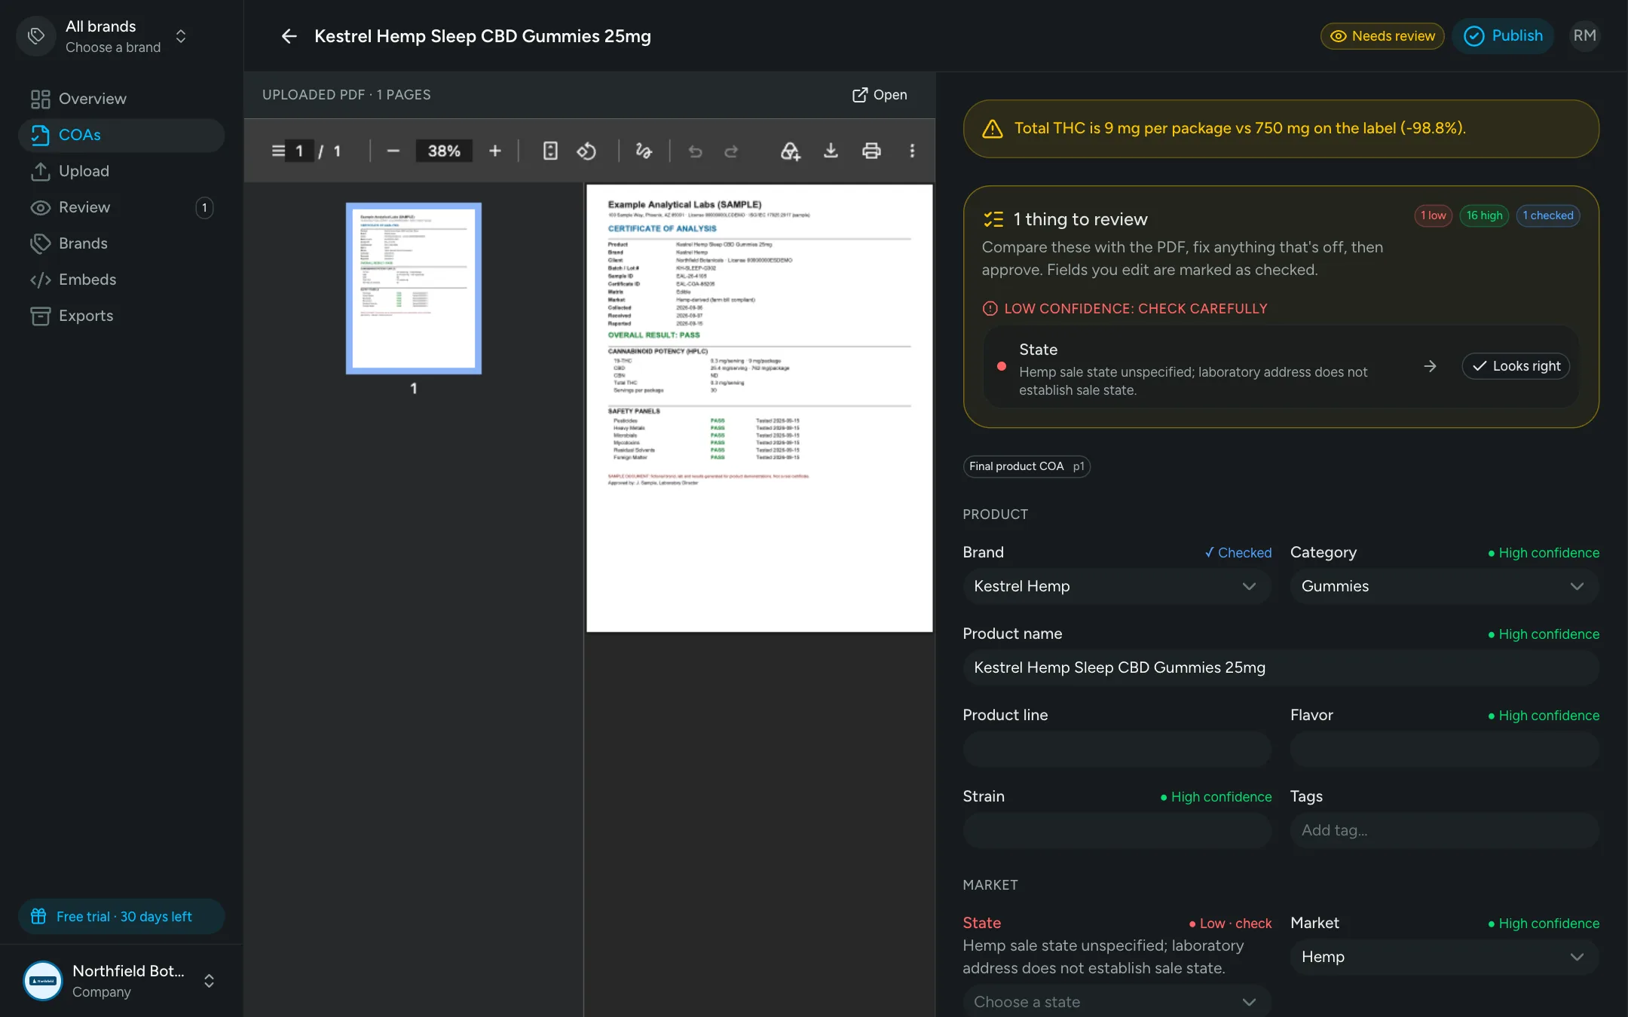Click the Add tag... field
Viewport: 1628px width, 1017px height.
tap(1444, 830)
